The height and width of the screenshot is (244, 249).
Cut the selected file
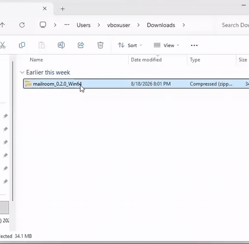tap(3, 45)
